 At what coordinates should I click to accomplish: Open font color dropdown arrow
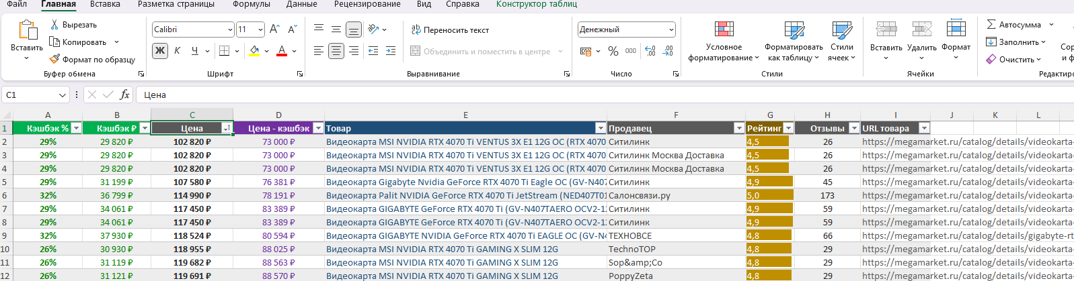(295, 51)
